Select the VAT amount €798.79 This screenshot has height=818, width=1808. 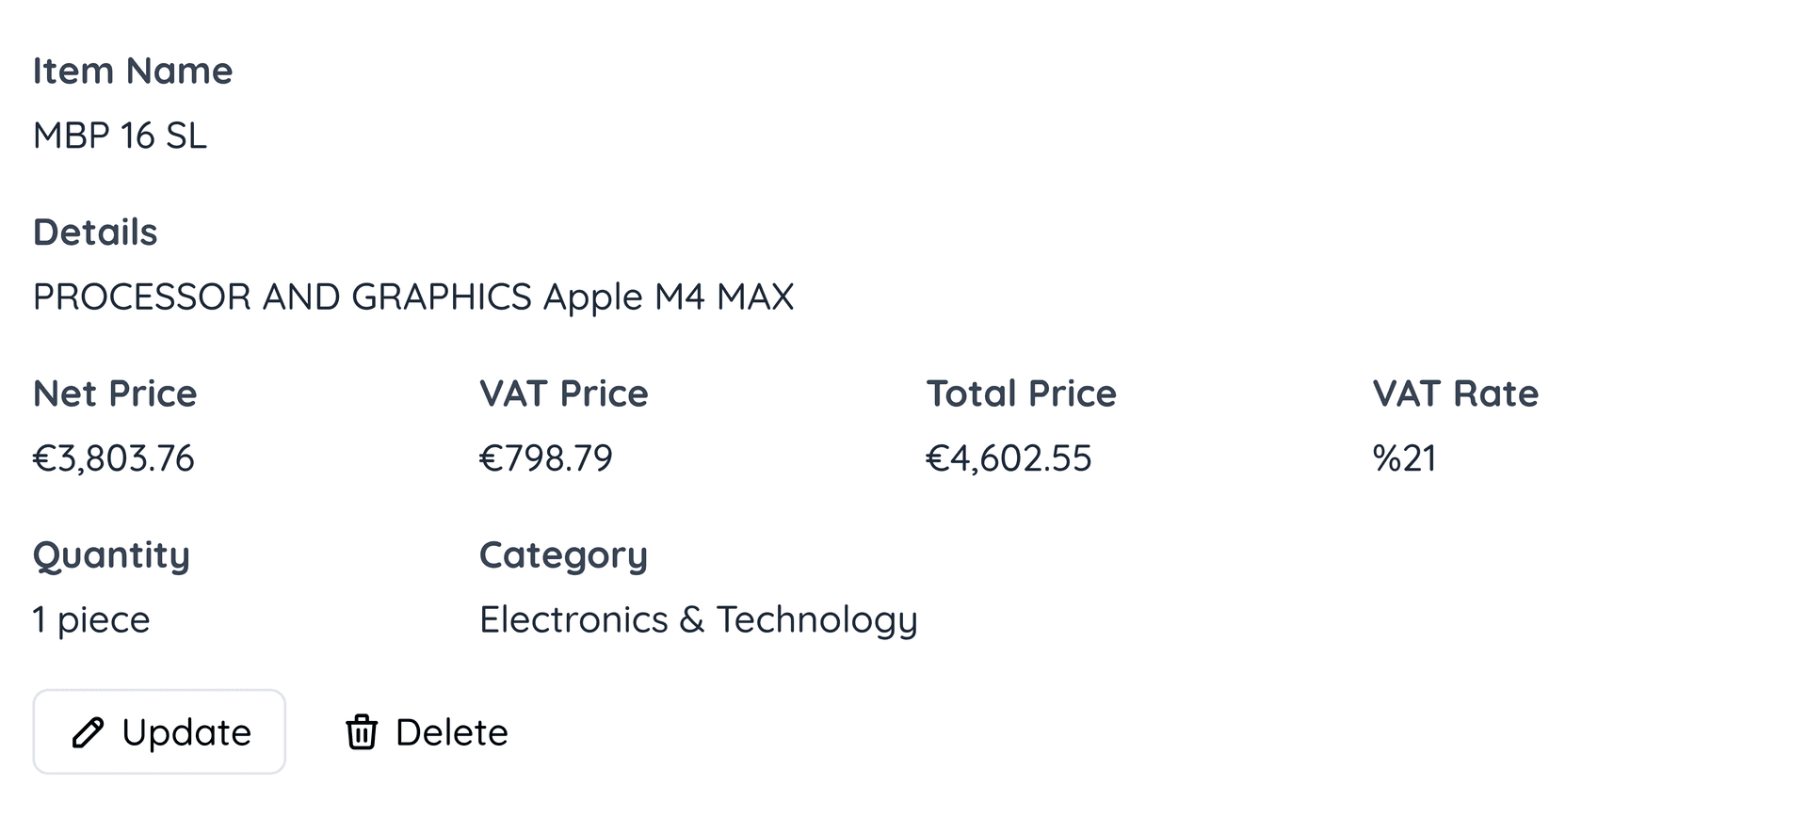tap(545, 458)
